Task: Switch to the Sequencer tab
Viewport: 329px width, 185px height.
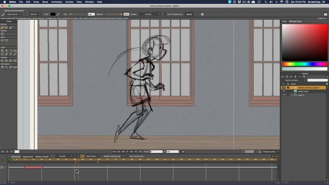Action: coord(28,156)
